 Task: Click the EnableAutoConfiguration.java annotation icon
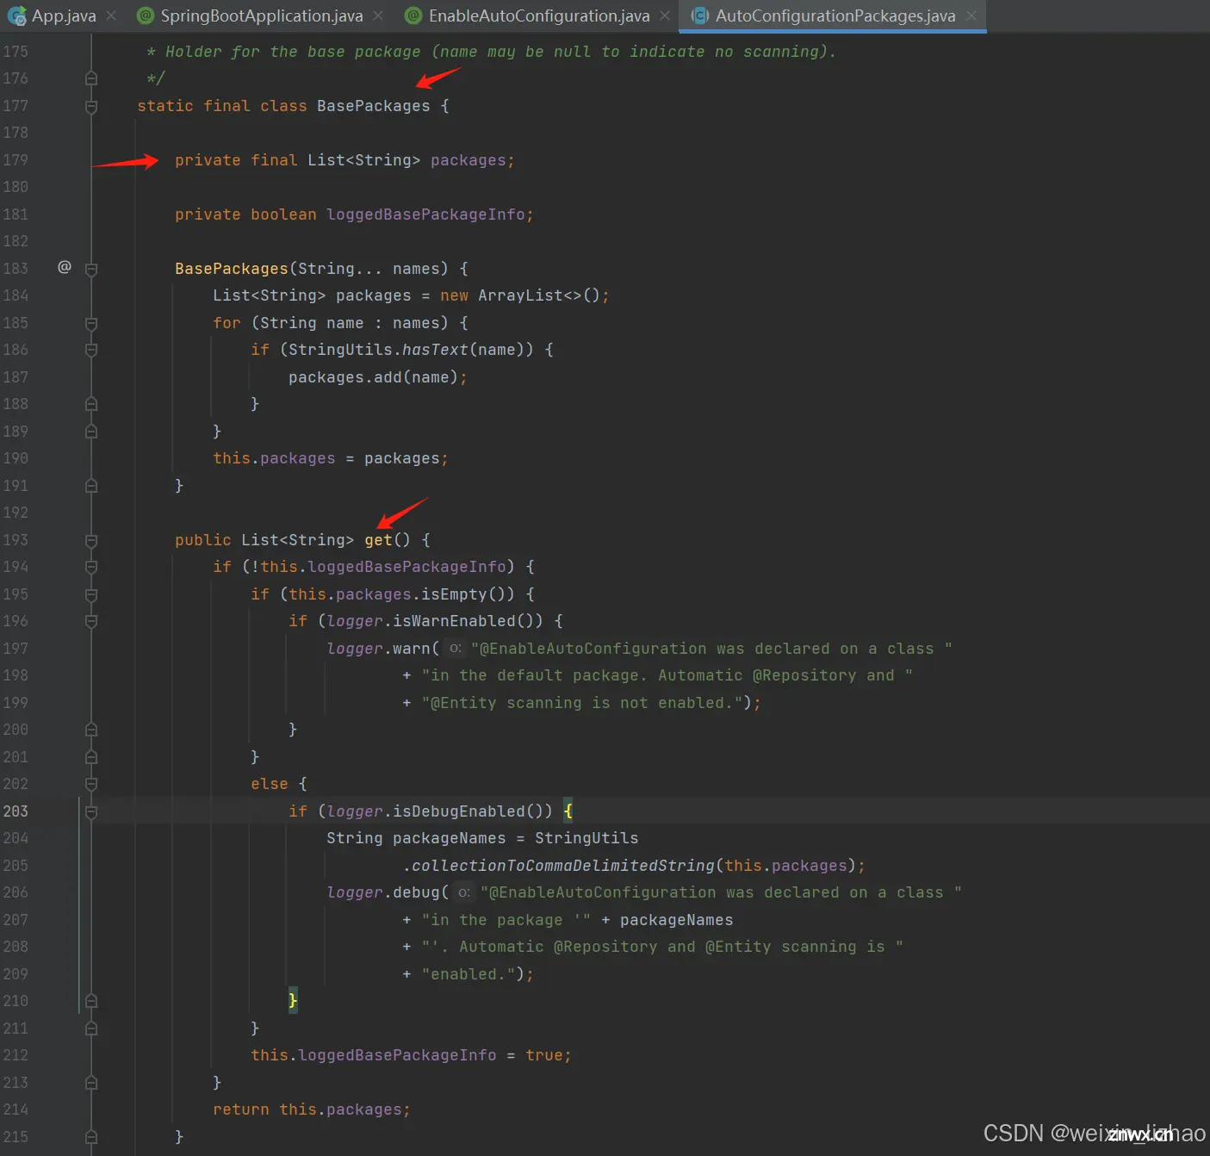point(413,16)
